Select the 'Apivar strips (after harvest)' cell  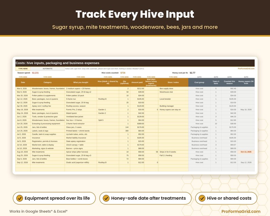click(x=81, y=152)
